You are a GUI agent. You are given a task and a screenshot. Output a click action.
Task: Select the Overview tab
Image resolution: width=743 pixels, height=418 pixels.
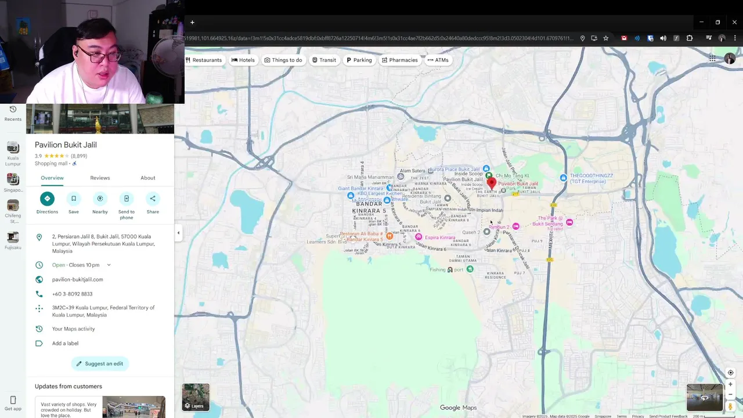point(52,178)
